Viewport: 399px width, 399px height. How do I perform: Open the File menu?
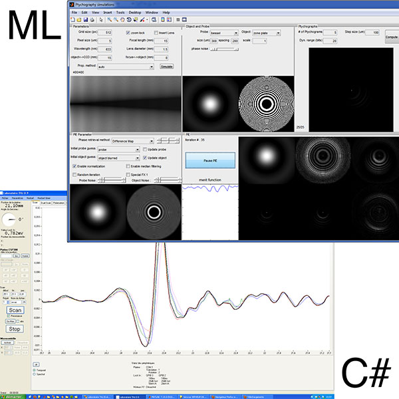74,12
